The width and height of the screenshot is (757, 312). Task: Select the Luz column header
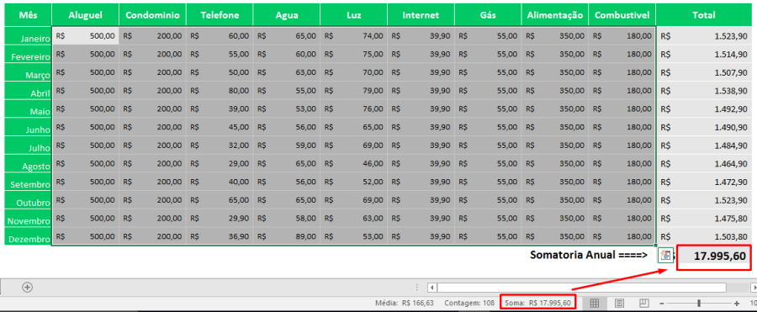pyautogui.click(x=354, y=15)
